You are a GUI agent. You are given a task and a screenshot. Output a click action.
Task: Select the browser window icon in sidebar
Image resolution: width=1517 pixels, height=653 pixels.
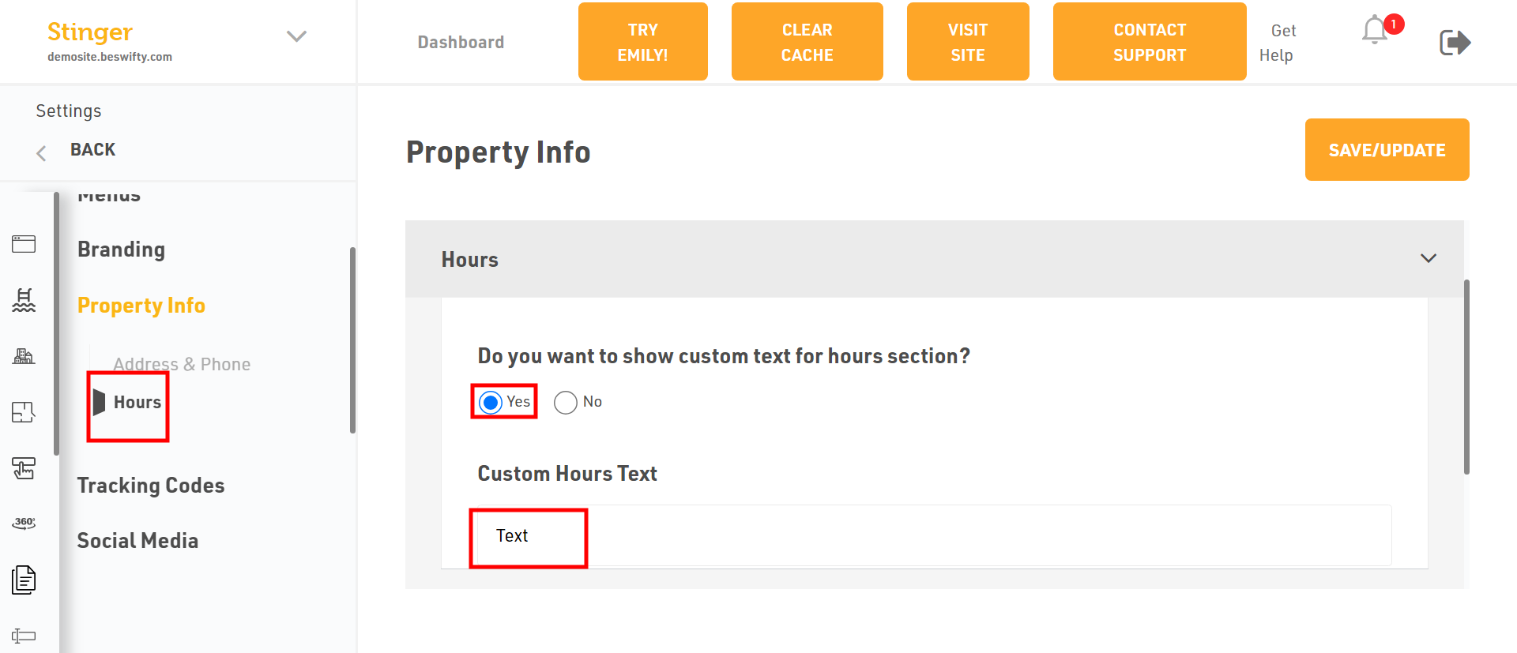(24, 244)
